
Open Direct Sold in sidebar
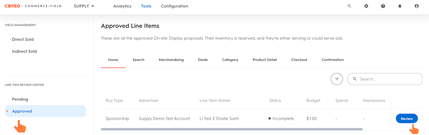pyautogui.click(x=23, y=39)
